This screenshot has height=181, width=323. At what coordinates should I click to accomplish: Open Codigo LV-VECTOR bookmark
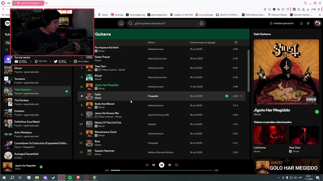click(181, 15)
